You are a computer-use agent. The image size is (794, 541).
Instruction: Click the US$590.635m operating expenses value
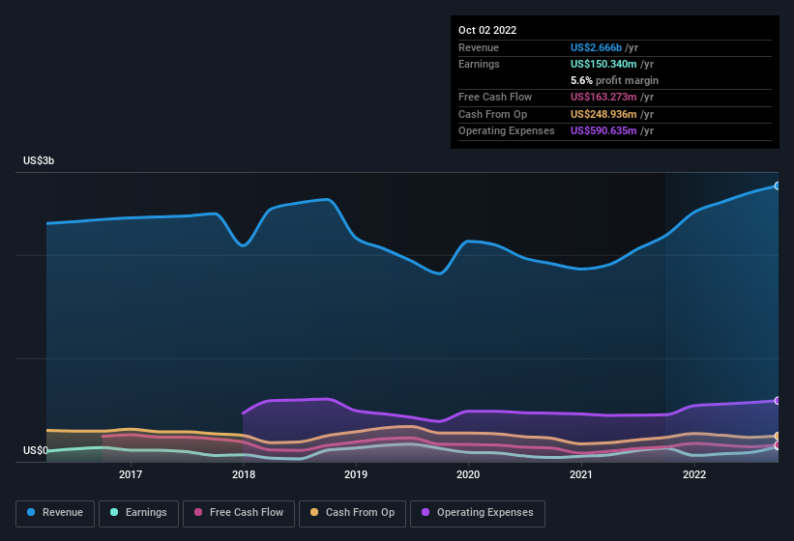[x=603, y=131]
